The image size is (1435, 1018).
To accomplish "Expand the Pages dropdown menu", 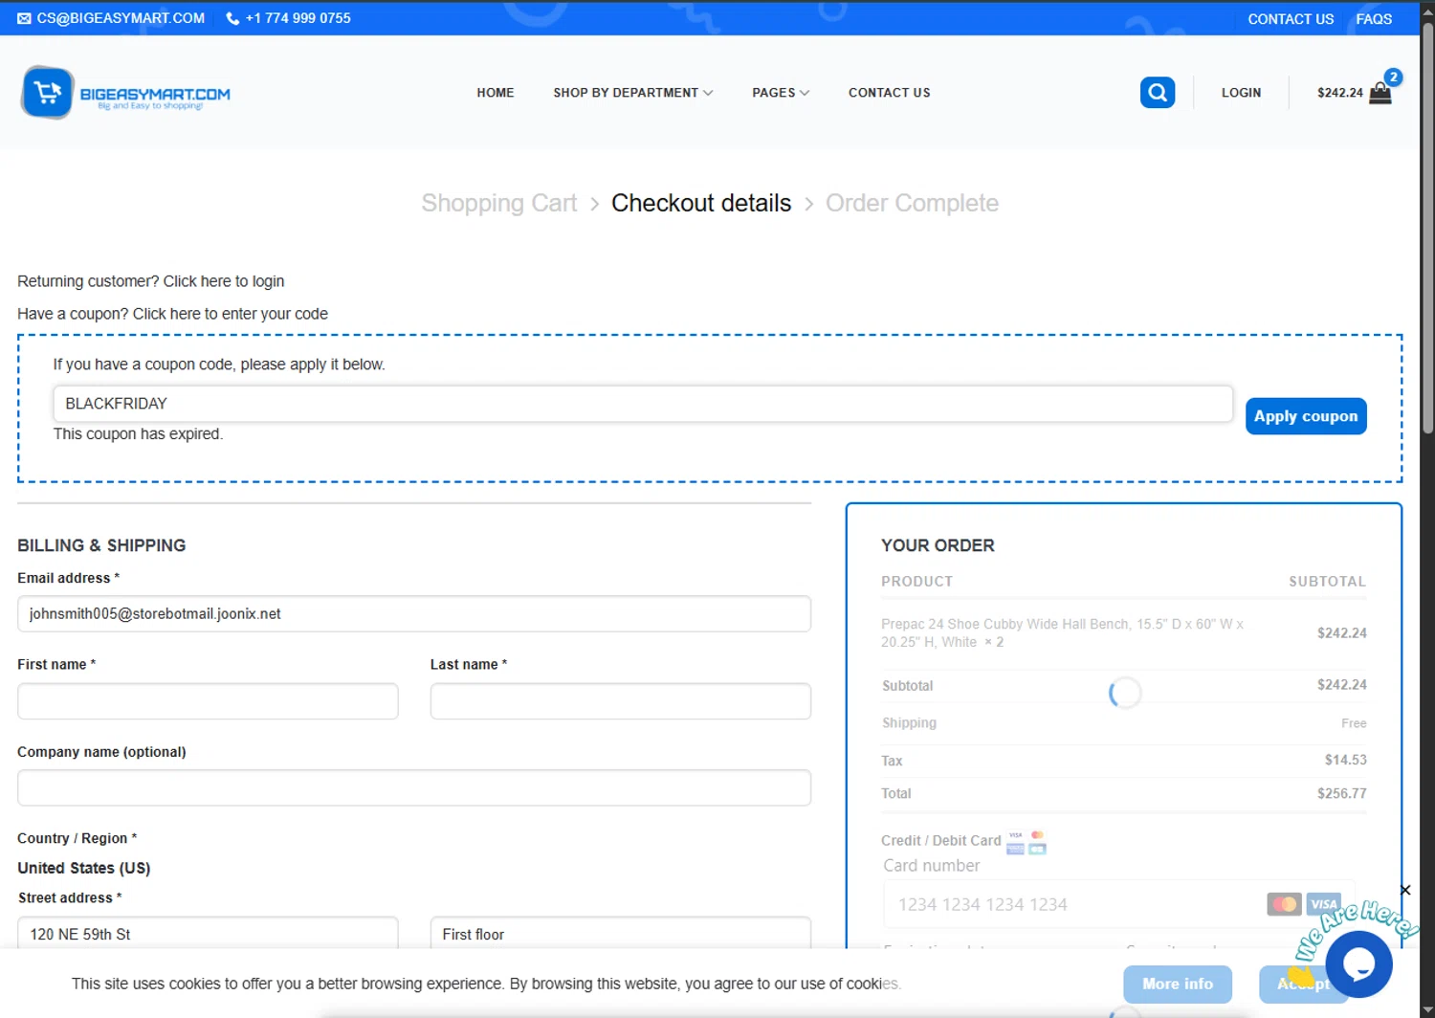I will point(781,93).
